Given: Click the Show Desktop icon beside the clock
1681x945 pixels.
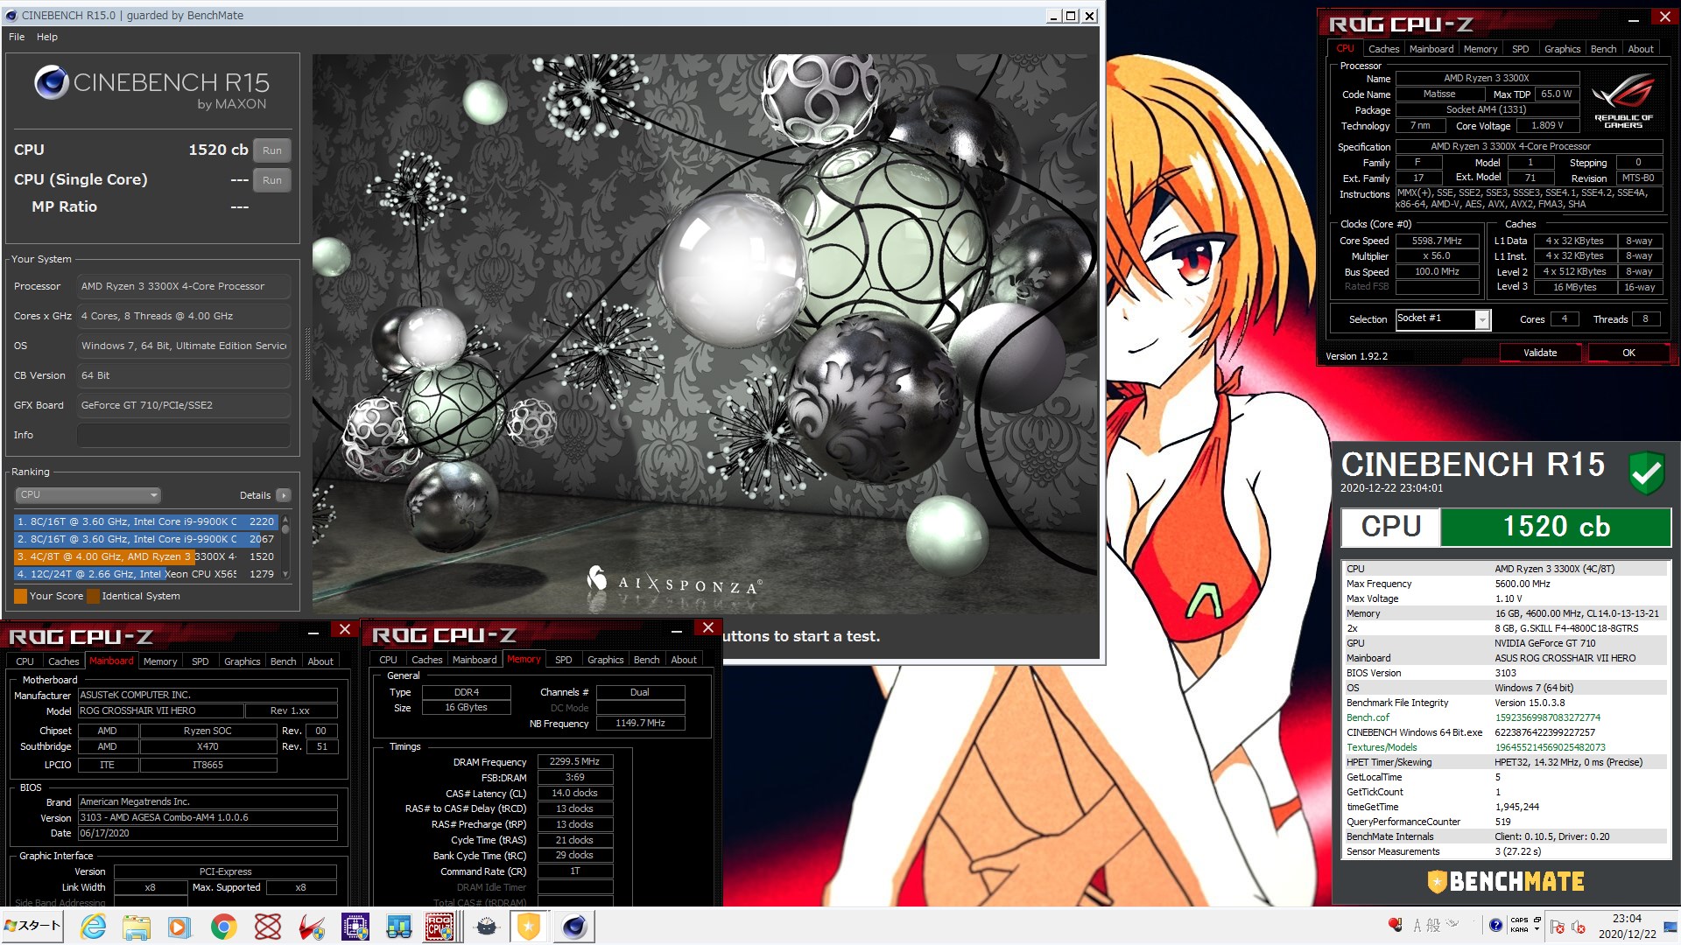Looking at the screenshot, I should point(1671,927).
